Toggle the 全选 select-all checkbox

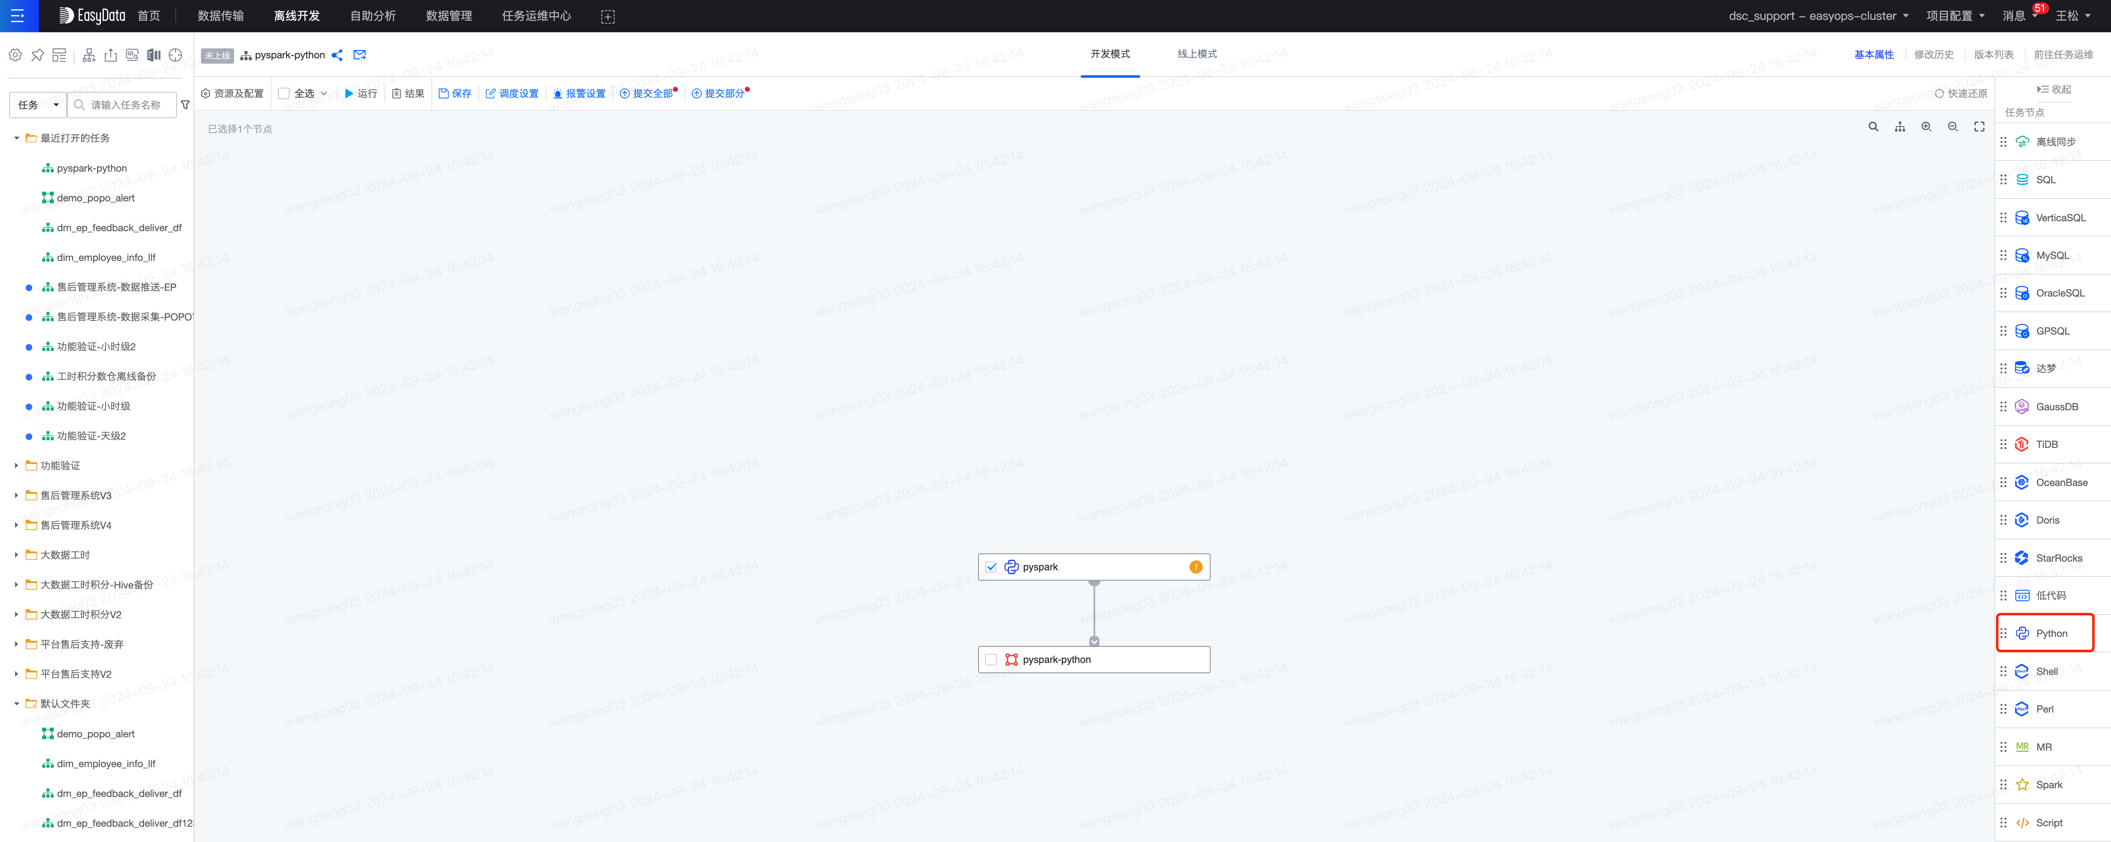[283, 93]
